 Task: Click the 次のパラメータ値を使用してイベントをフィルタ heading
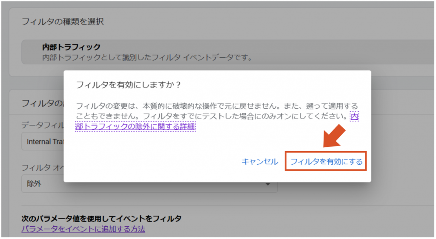101,219
